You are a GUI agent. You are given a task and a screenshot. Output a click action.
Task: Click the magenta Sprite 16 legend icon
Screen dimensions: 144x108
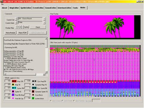[x=13, y=92]
